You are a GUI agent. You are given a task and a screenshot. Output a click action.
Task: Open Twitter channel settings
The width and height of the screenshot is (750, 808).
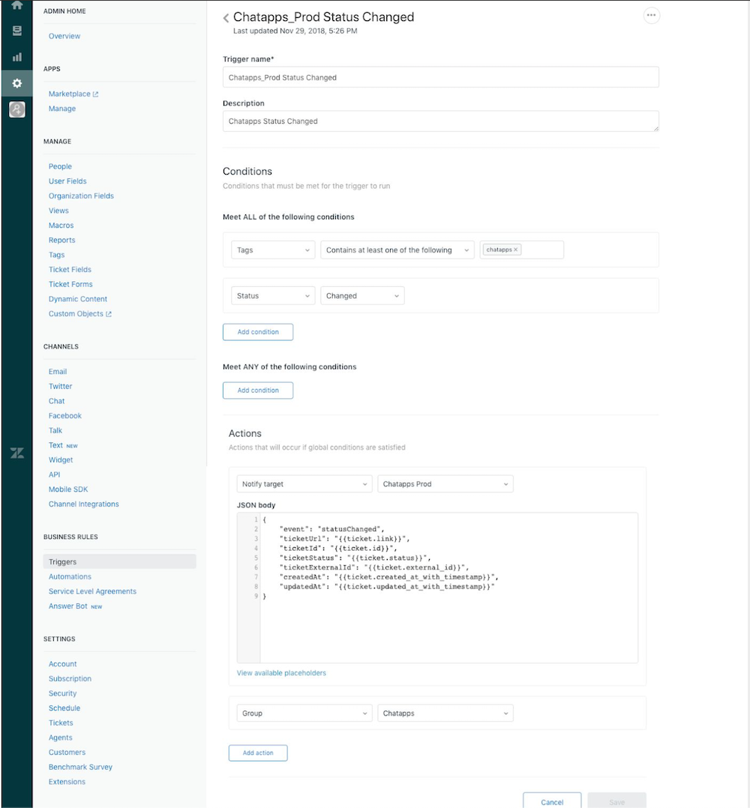coord(60,387)
